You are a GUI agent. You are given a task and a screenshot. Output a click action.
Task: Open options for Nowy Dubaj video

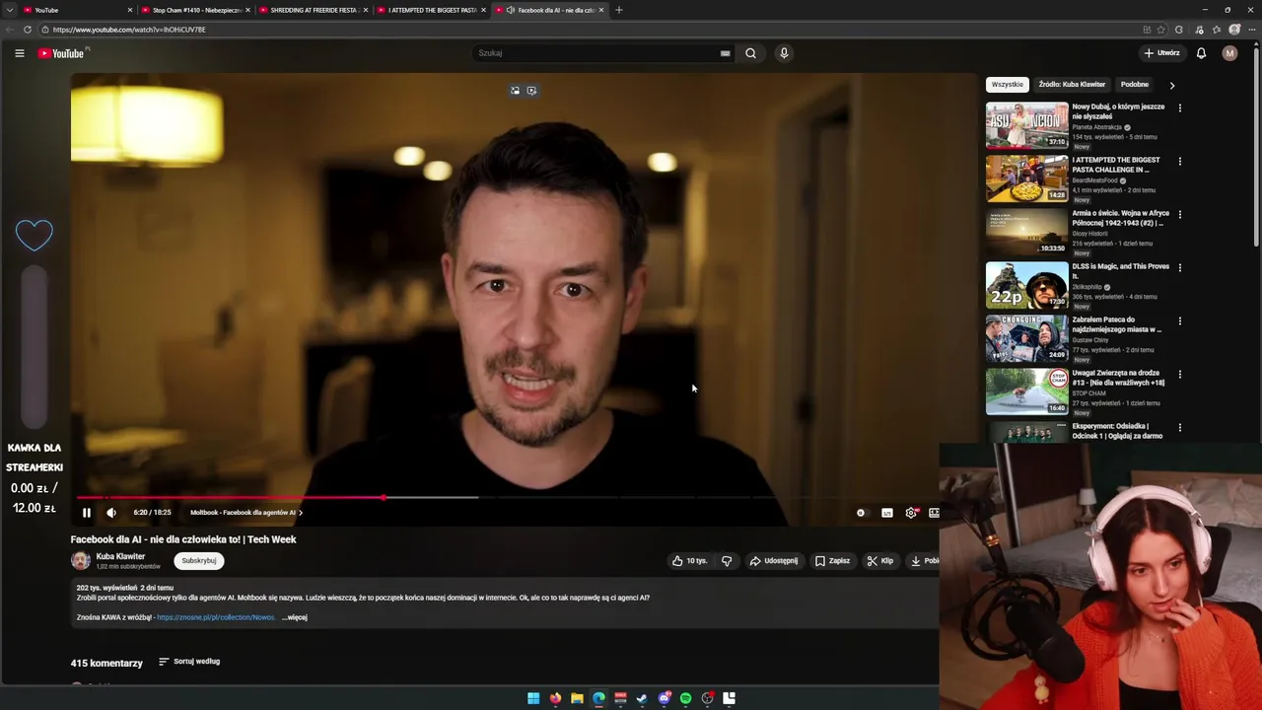click(x=1180, y=108)
